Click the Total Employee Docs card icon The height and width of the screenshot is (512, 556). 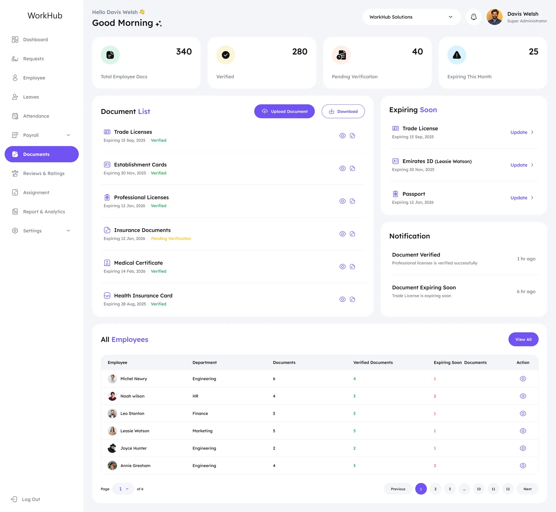pyautogui.click(x=110, y=55)
